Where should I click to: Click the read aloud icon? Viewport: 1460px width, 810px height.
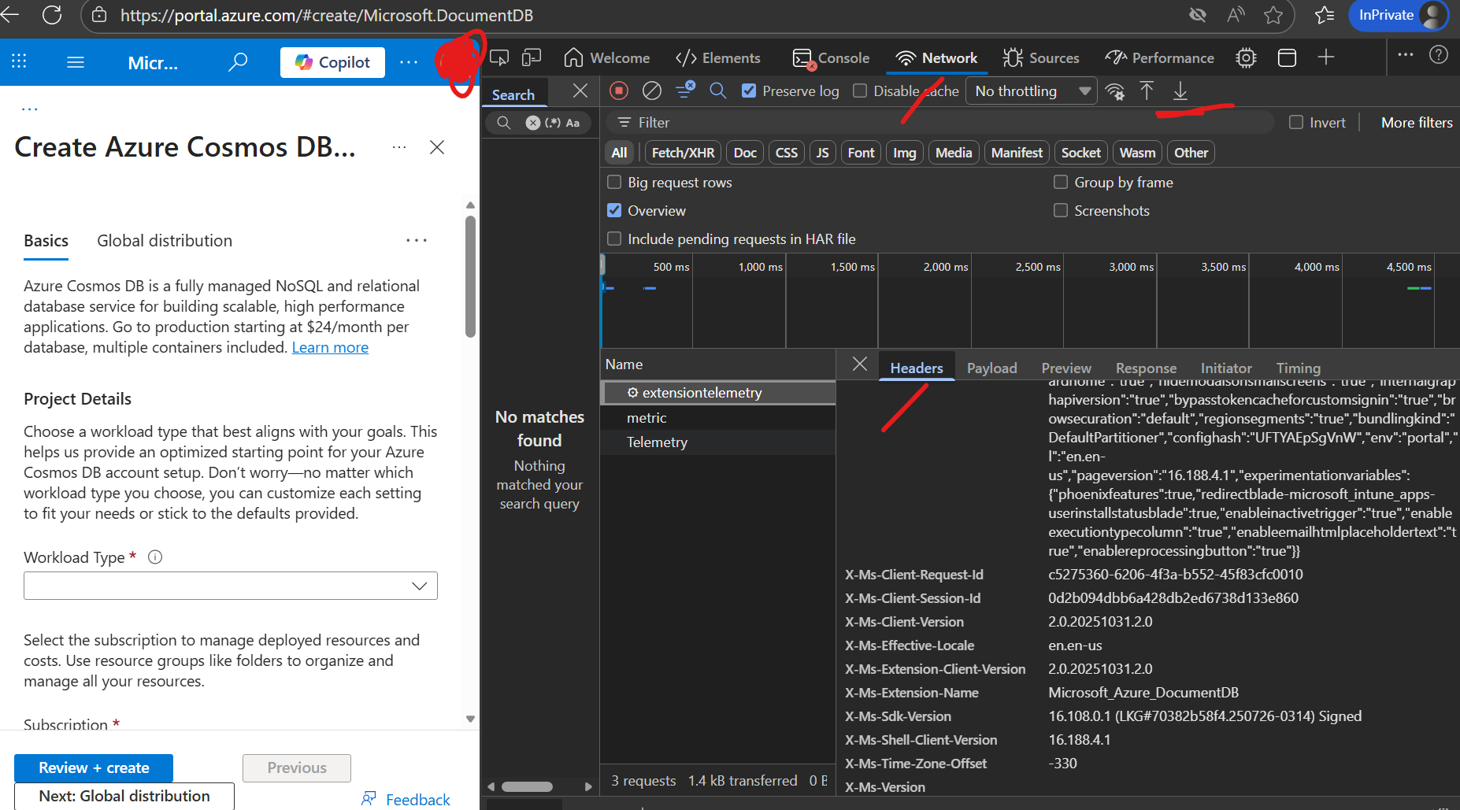[1236, 15]
